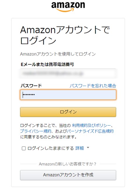Click the orange smile arrow under amazon wordmark
132x191 pixels.
click(x=66, y=10)
